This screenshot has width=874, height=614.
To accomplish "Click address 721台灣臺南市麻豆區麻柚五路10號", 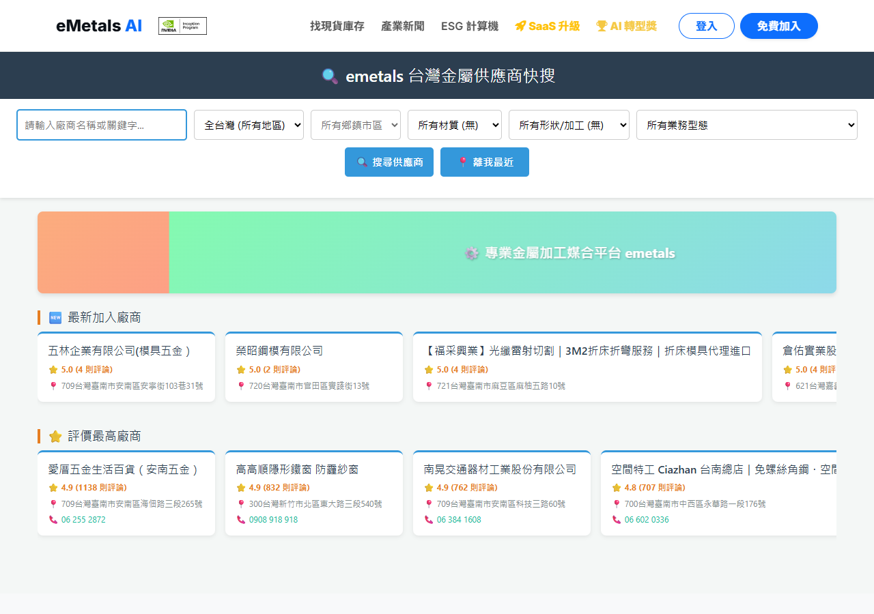I will pos(501,386).
